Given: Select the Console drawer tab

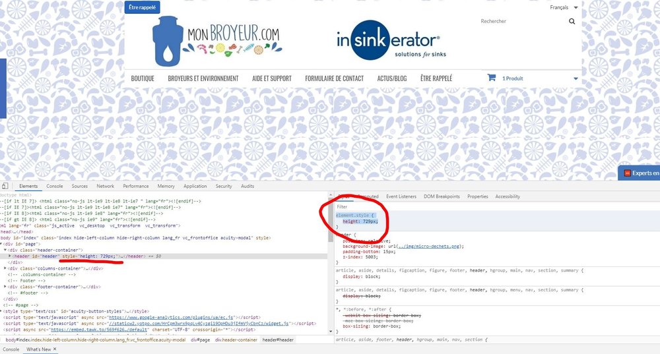Looking at the screenshot, I should point(11,349).
